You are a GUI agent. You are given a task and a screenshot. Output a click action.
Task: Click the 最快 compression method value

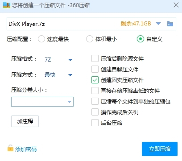50,75
